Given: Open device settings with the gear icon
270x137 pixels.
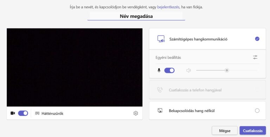Looking at the screenshot, I should [136, 113].
